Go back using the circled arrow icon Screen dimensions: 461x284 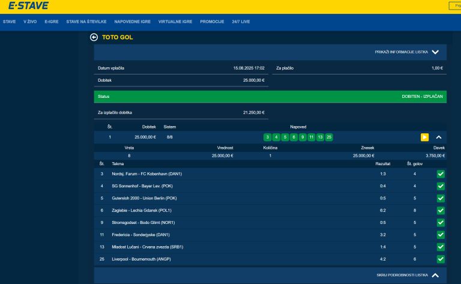point(94,37)
